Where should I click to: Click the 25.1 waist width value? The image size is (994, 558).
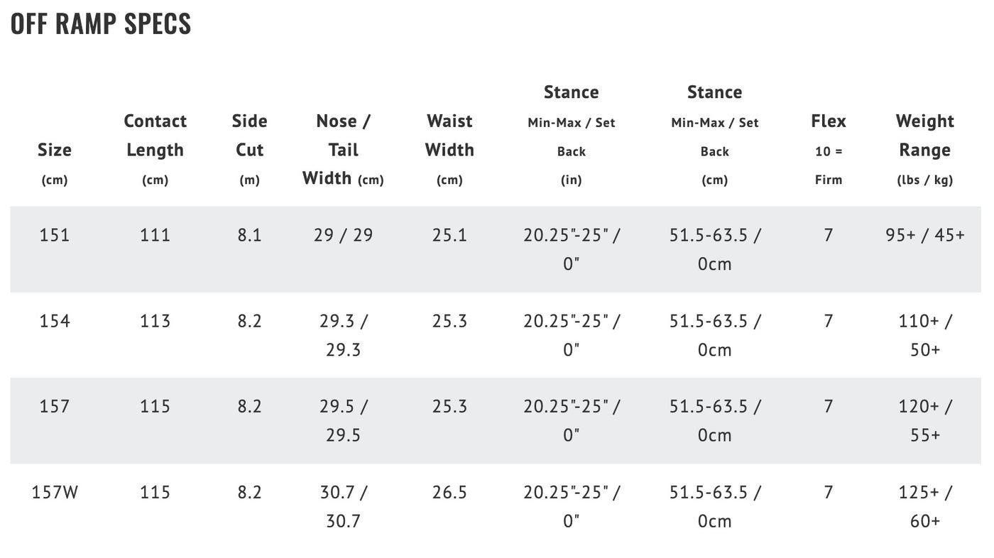(x=449, y=235)
